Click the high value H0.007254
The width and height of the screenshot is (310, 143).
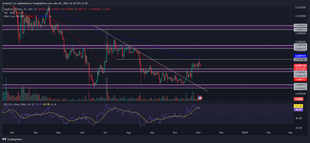54,9
